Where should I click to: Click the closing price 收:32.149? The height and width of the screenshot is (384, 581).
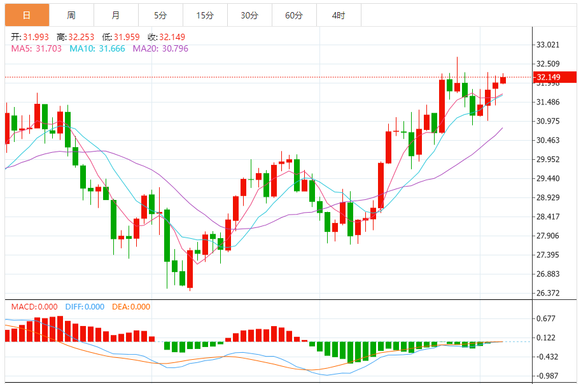166,37
